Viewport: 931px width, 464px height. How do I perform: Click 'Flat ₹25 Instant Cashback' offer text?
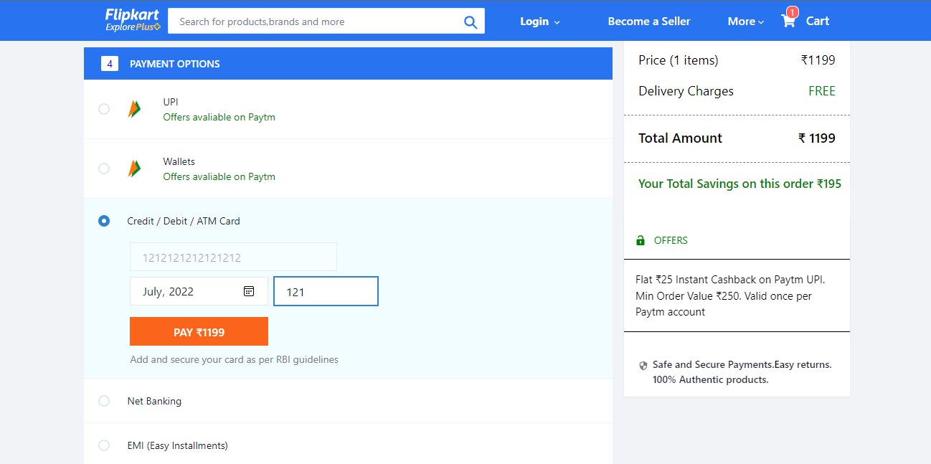click(x=730, y=295)
